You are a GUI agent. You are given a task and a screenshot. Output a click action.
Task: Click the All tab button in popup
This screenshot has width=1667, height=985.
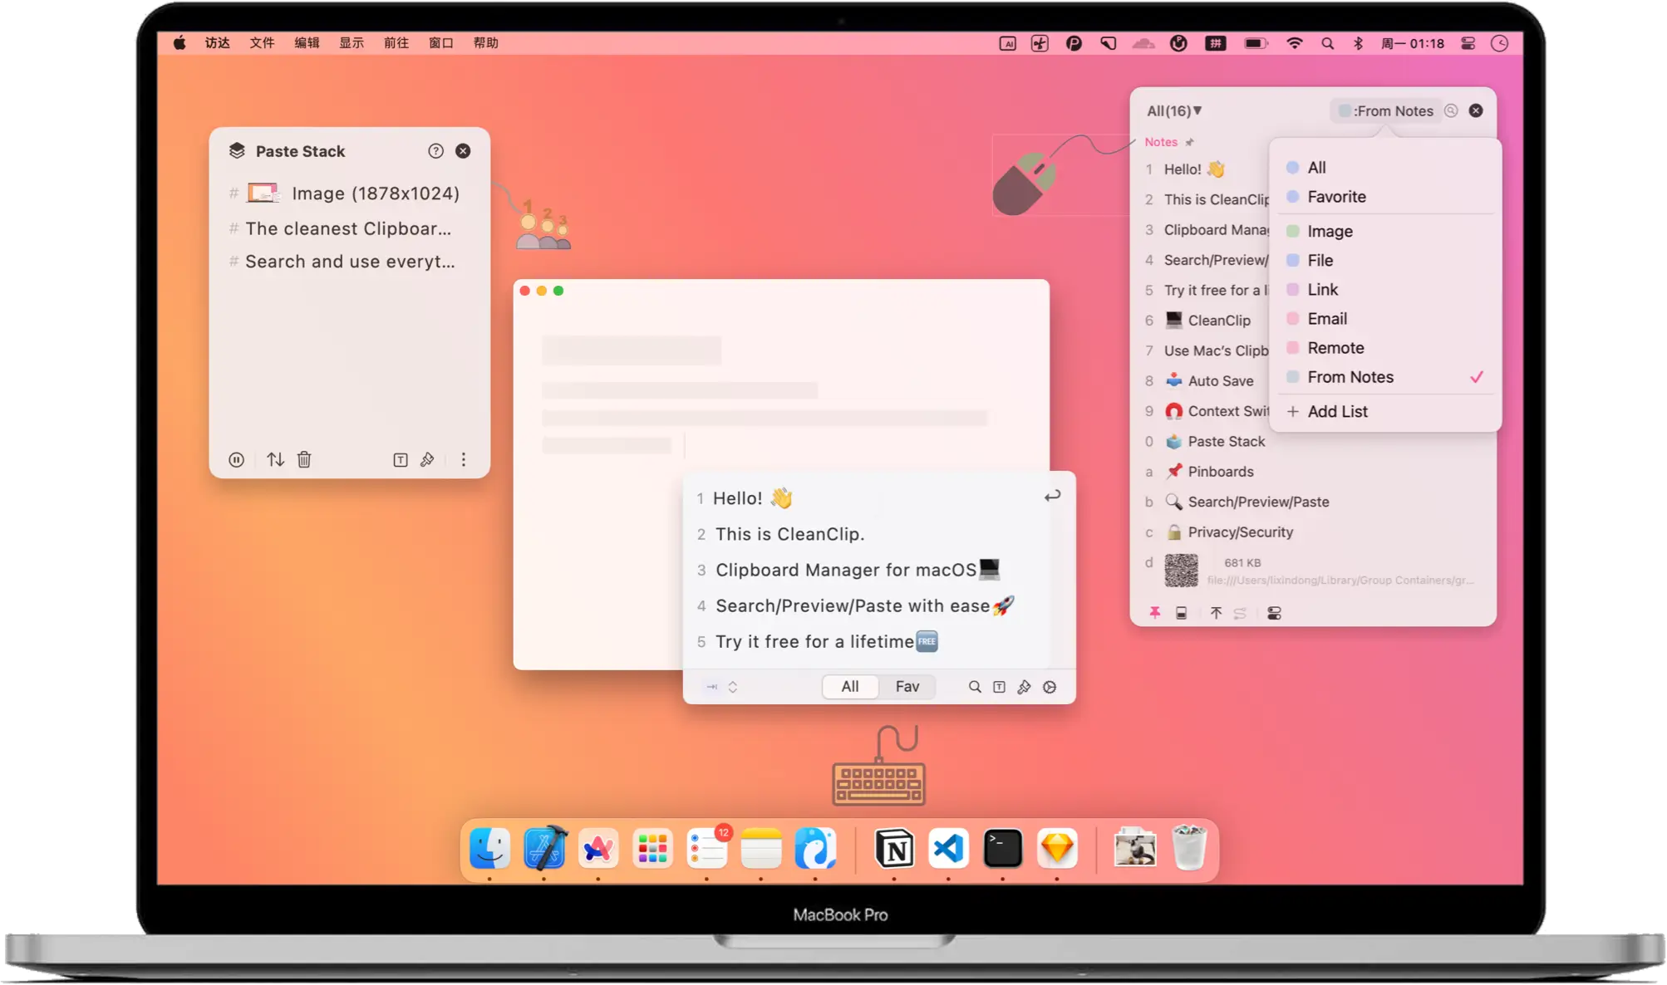[x=849, y=686]
